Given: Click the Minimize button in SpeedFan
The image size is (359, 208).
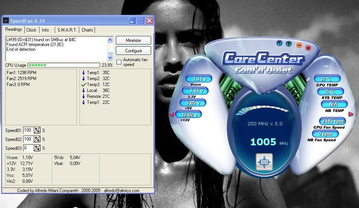Looking at the screenshot, I should click(x=133, y=40).
